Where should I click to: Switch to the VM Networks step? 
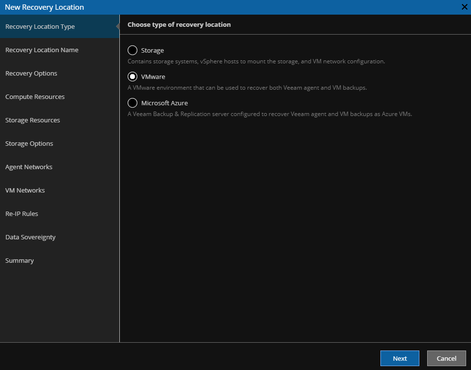point(60,191)
